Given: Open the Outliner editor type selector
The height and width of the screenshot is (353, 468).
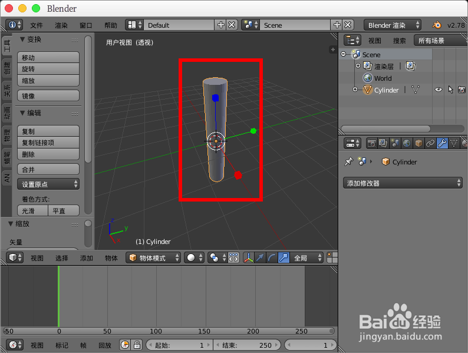Looking at the screenshot, I should (x=352, y=40).
